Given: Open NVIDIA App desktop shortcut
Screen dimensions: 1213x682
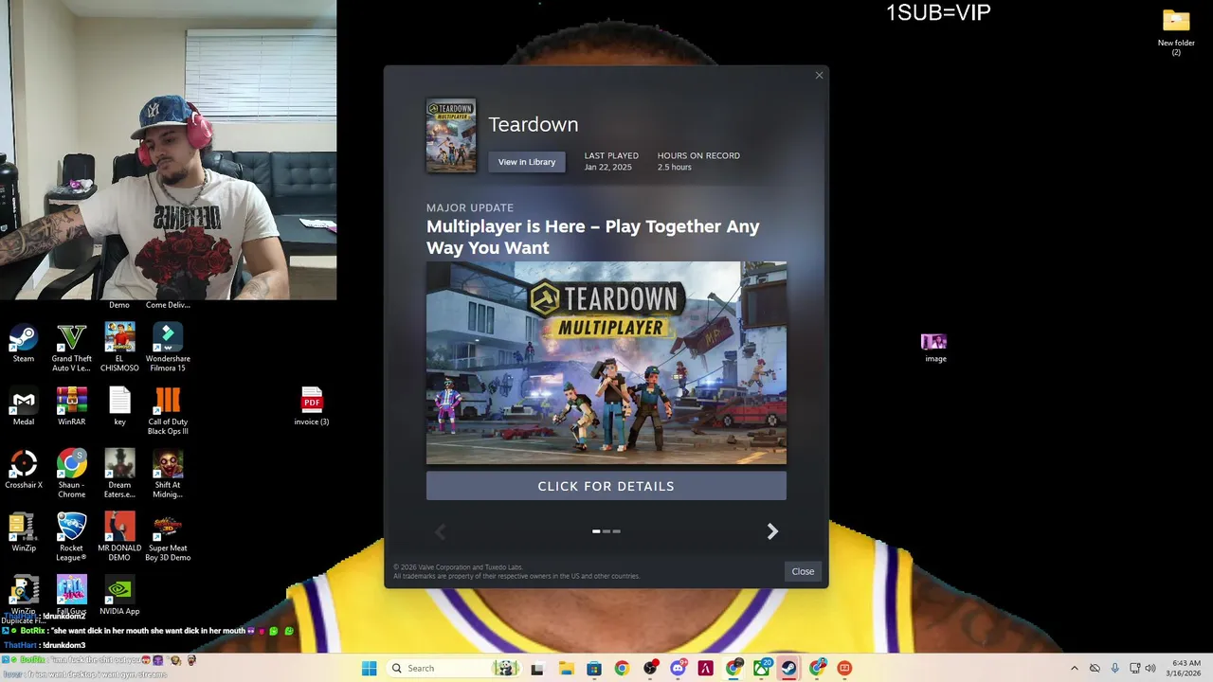Looking at the screenshot, I should click(119, 595).
